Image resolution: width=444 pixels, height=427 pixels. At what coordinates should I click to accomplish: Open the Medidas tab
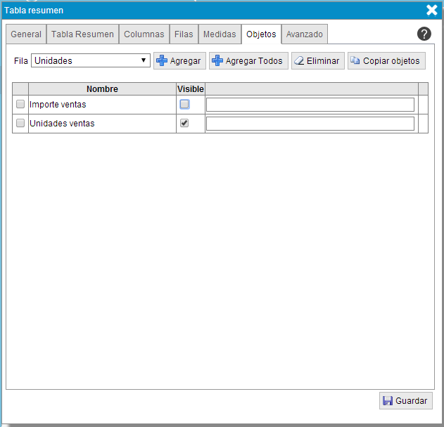tap(219, 34)
